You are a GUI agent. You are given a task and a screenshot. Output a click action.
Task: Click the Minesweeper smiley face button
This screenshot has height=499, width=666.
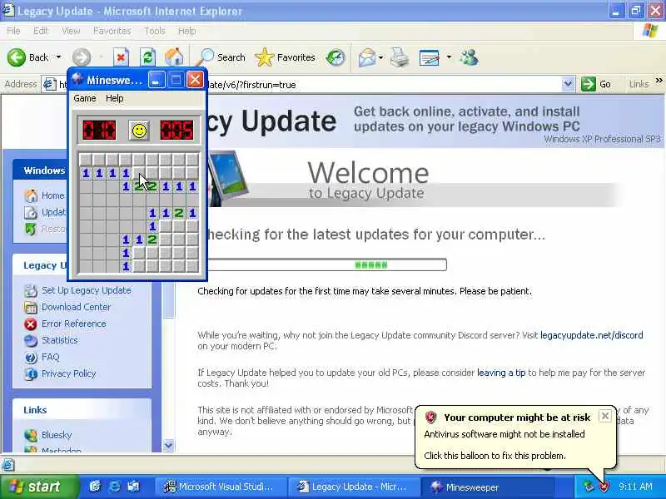139,130
